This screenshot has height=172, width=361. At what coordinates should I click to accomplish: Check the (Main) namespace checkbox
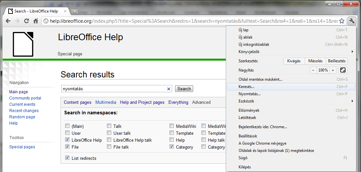[67, 126]
